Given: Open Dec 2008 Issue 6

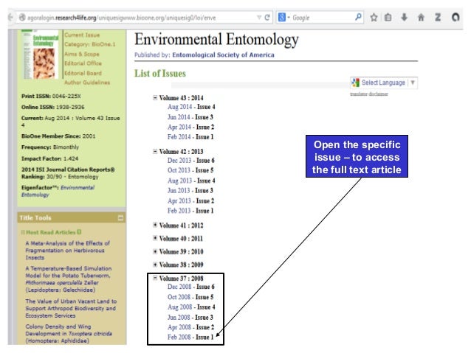Looking at the screenshot, I should click(x=190, y=287).
